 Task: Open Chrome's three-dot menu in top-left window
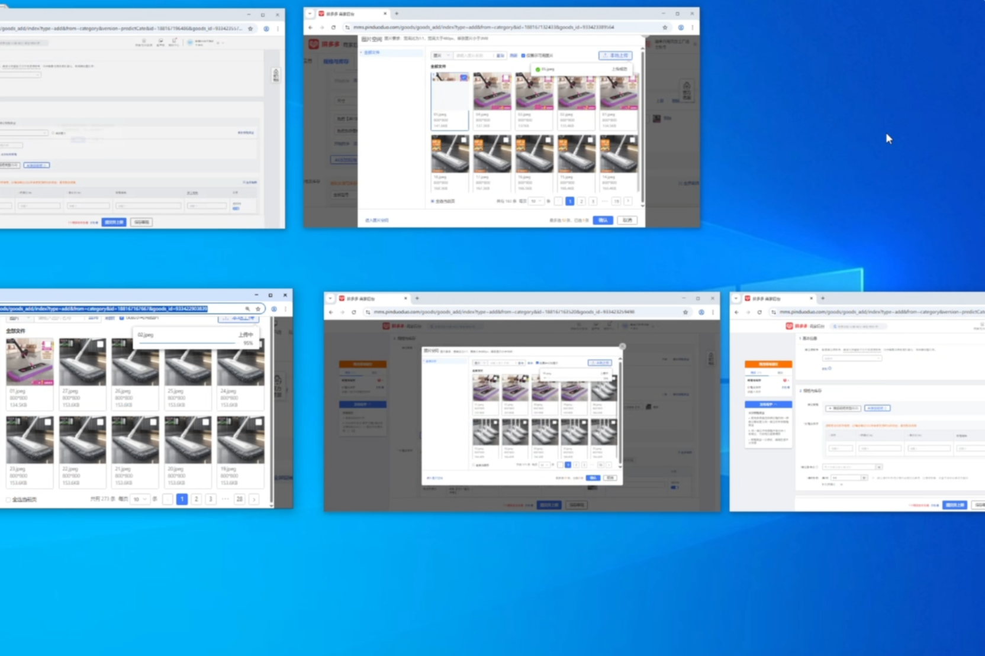pos(278,28)
